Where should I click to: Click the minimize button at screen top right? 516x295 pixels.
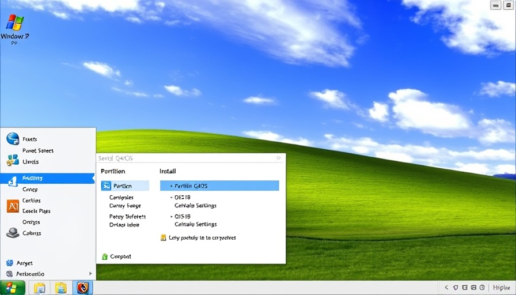(496, 5)
